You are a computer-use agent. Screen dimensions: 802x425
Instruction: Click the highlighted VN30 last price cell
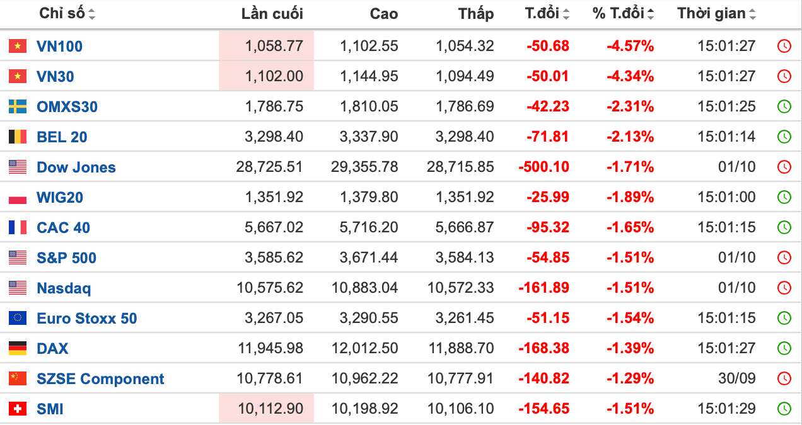[267, 77]
